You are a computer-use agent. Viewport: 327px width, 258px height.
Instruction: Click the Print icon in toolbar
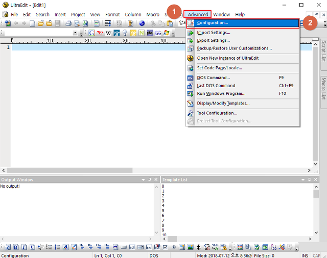pyautogui.click(x=68, y=23)
